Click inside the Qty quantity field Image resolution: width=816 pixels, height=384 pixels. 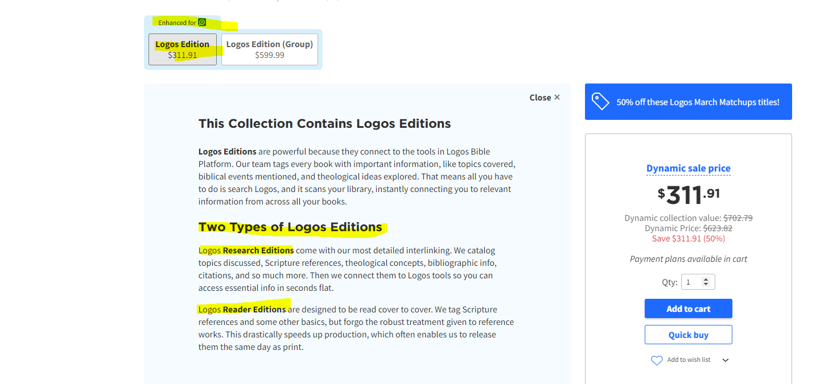point(698,282)
